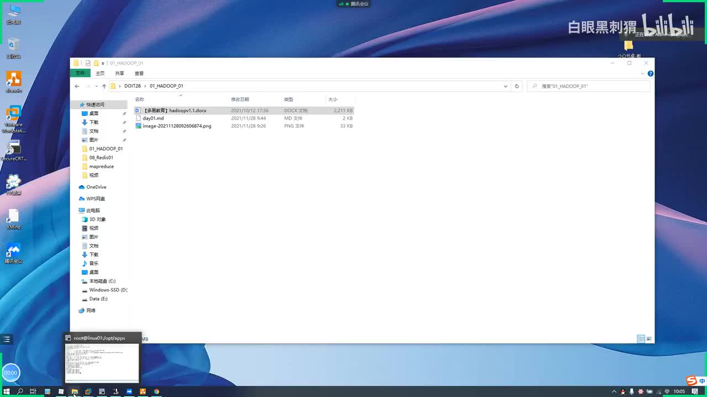707x397 pixels.
Task: Select 网络 in the navigation pane
Action: click(91, 310)
